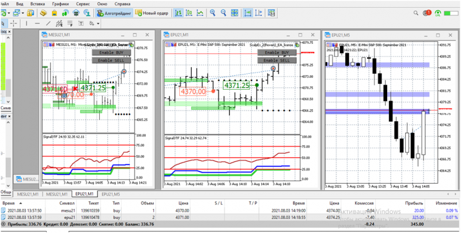Viewport: 461px width, 233px height.
Task: Open the yellow shopping bag Market icon
Action: click(54, 13)
